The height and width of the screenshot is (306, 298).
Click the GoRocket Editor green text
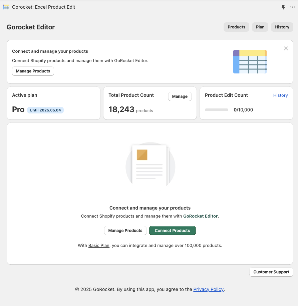click(x=201, y=216)
